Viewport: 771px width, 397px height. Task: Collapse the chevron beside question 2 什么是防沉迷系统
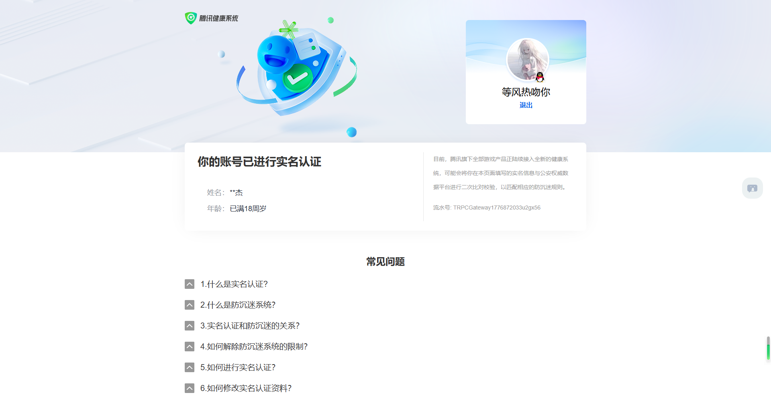coord(189,305)
